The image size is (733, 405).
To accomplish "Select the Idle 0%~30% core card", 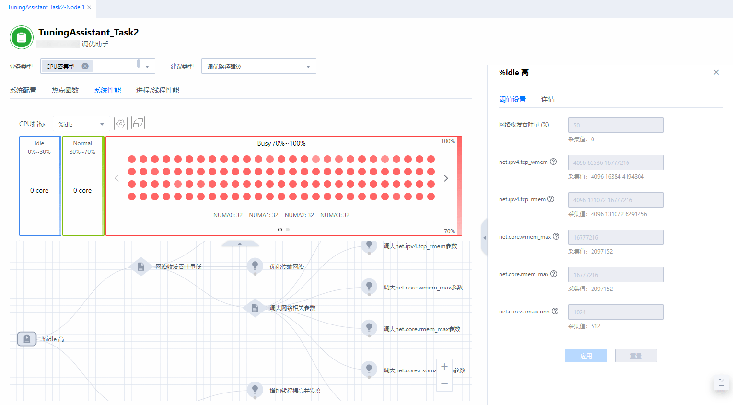I will pos(40,186).
